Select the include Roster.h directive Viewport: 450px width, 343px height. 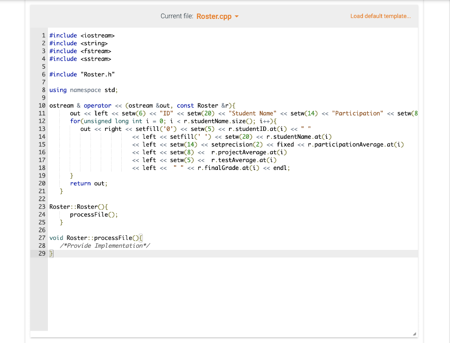(82, 74)
